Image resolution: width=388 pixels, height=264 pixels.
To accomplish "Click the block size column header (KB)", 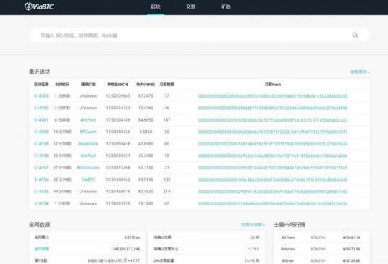I will [145, 85].
